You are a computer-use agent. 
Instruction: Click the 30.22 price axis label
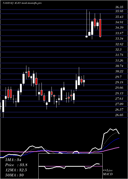(119, 71)
